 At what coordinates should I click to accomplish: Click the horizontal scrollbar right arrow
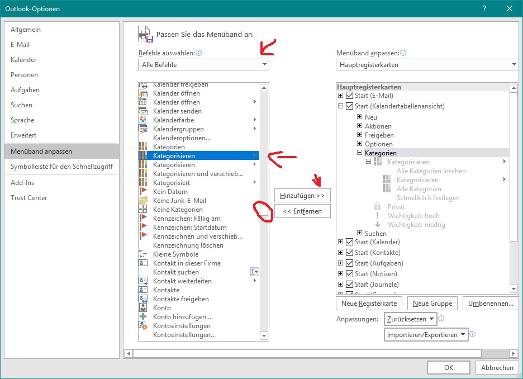click(x=514, y=353)
